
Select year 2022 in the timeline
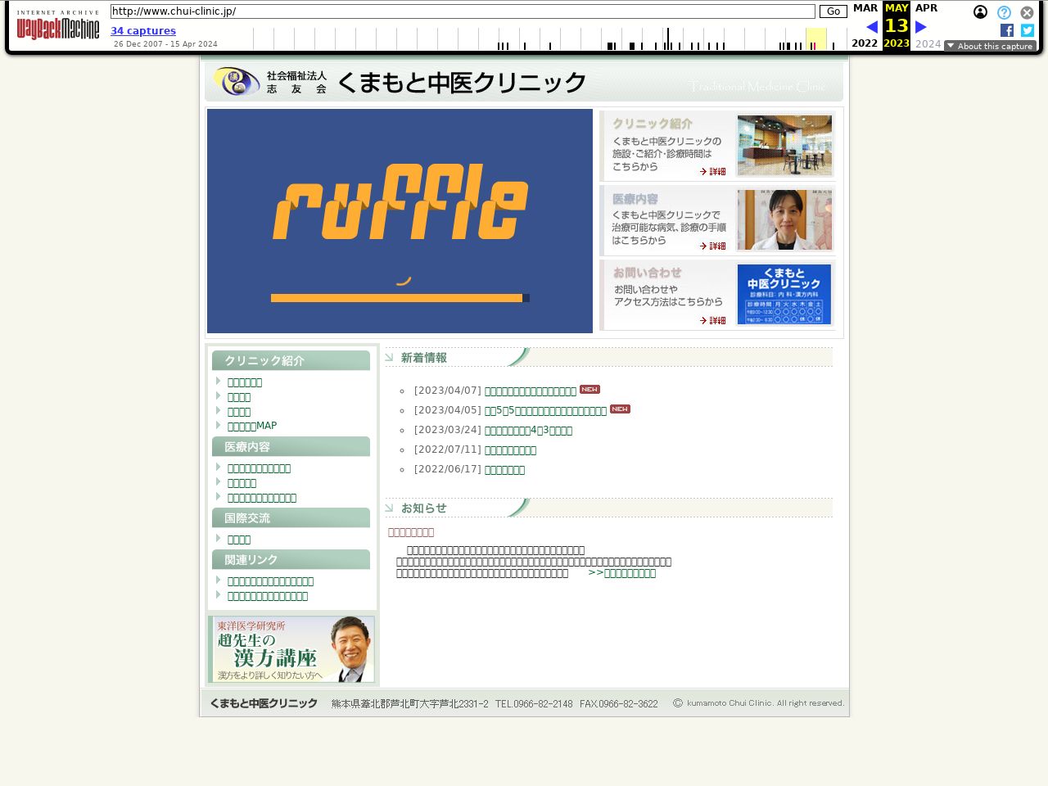(x=865, y=43)
